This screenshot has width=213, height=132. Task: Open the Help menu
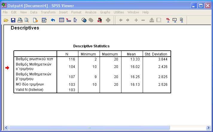click(x=146, y=12)
